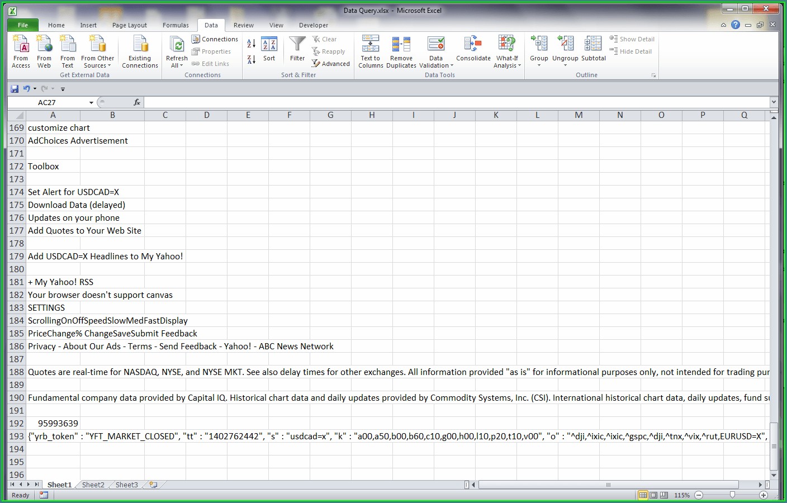787x503 pixels.
Task: Select cell containing 'Toolbox'
Action: coord(53,167)
